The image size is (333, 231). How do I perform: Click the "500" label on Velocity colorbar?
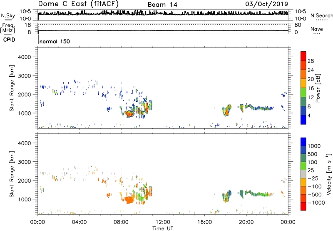(x=312, y=154)
